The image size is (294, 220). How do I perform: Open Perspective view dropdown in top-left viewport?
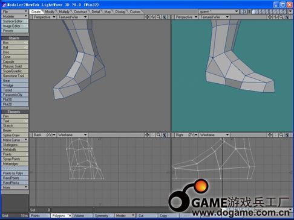coord(44,17)
